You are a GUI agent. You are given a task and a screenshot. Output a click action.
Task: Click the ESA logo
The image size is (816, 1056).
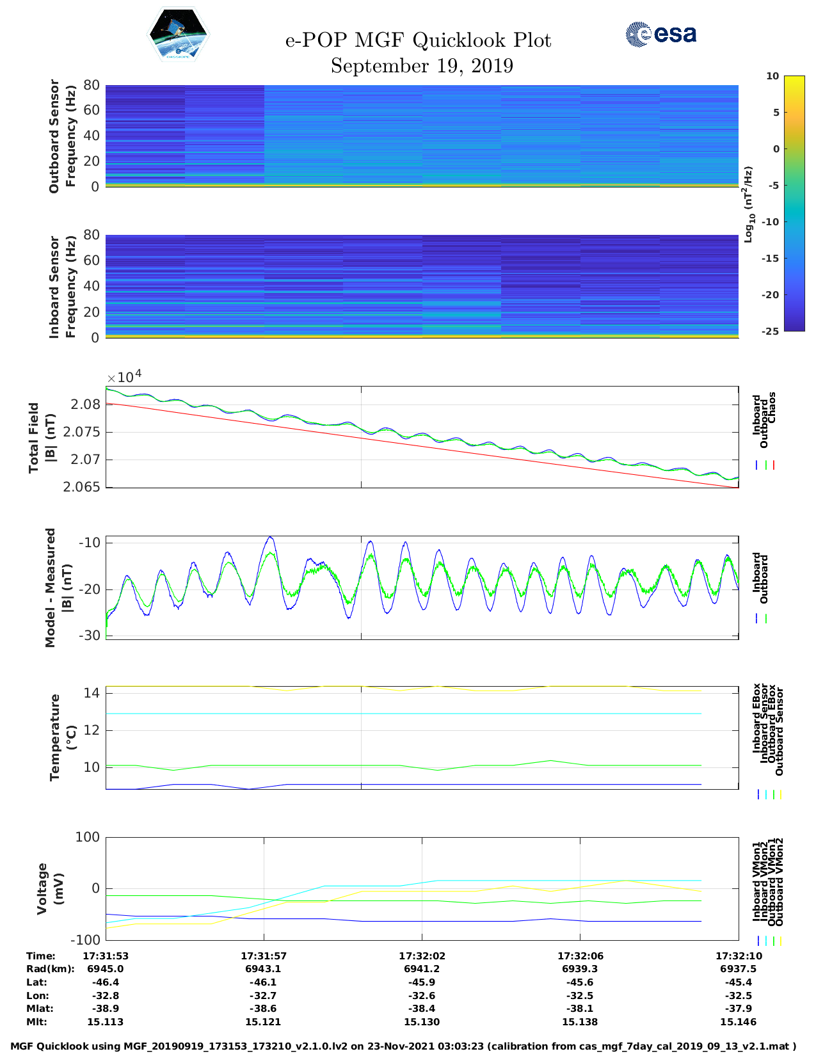pos(660,34)
